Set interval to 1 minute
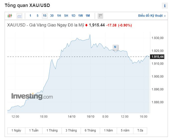Image resolution: width=171 pixels, height=140 pixels. pos(30,16)
